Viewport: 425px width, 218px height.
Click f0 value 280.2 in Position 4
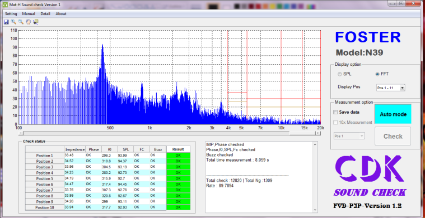(x=110, y=173)
